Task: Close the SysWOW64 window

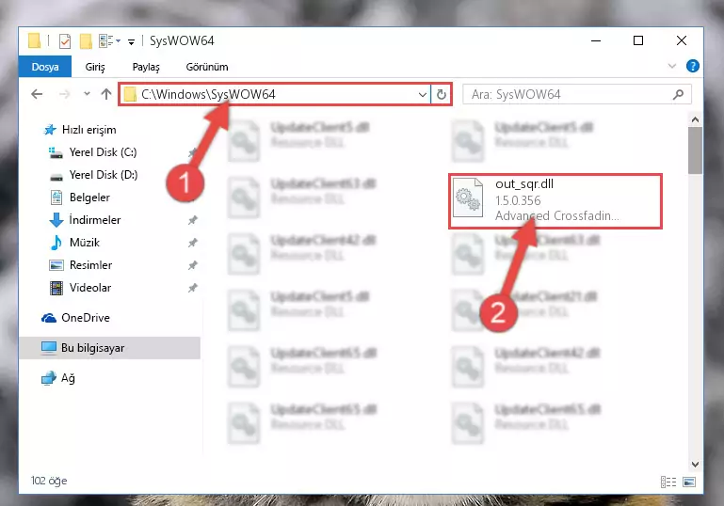Action: coord(681,41)
